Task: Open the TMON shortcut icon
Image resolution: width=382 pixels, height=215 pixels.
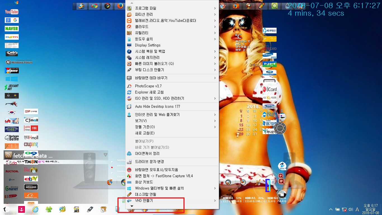Action: tap(31, 162)
